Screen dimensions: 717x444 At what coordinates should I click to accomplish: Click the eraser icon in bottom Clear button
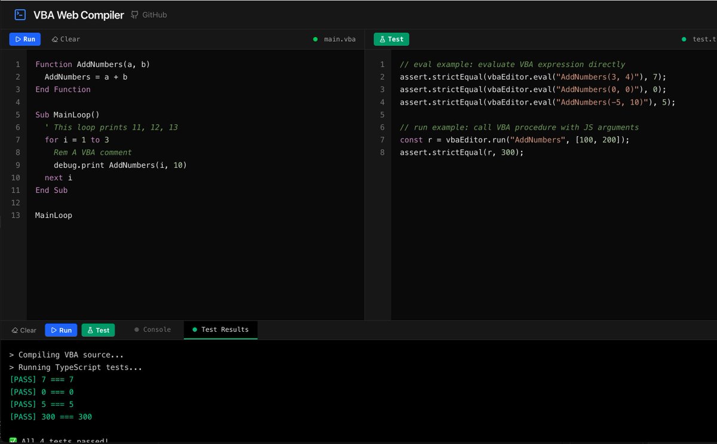(x=14, y=330)
